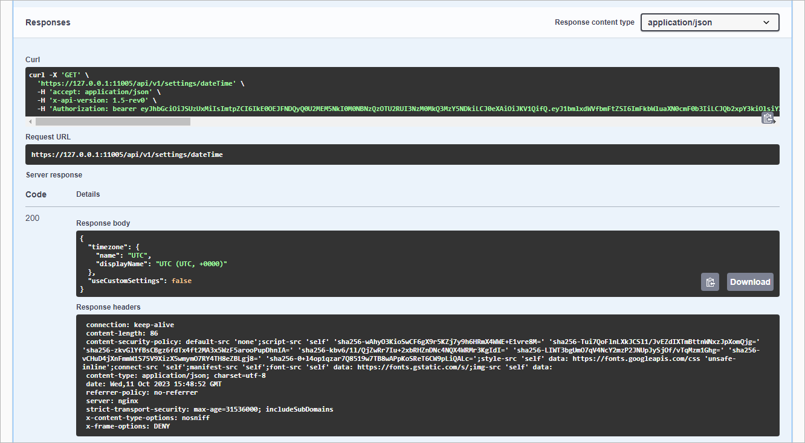This screenshot has height=443, width=805.
Task: Download the response body
Action: point(750,282)
